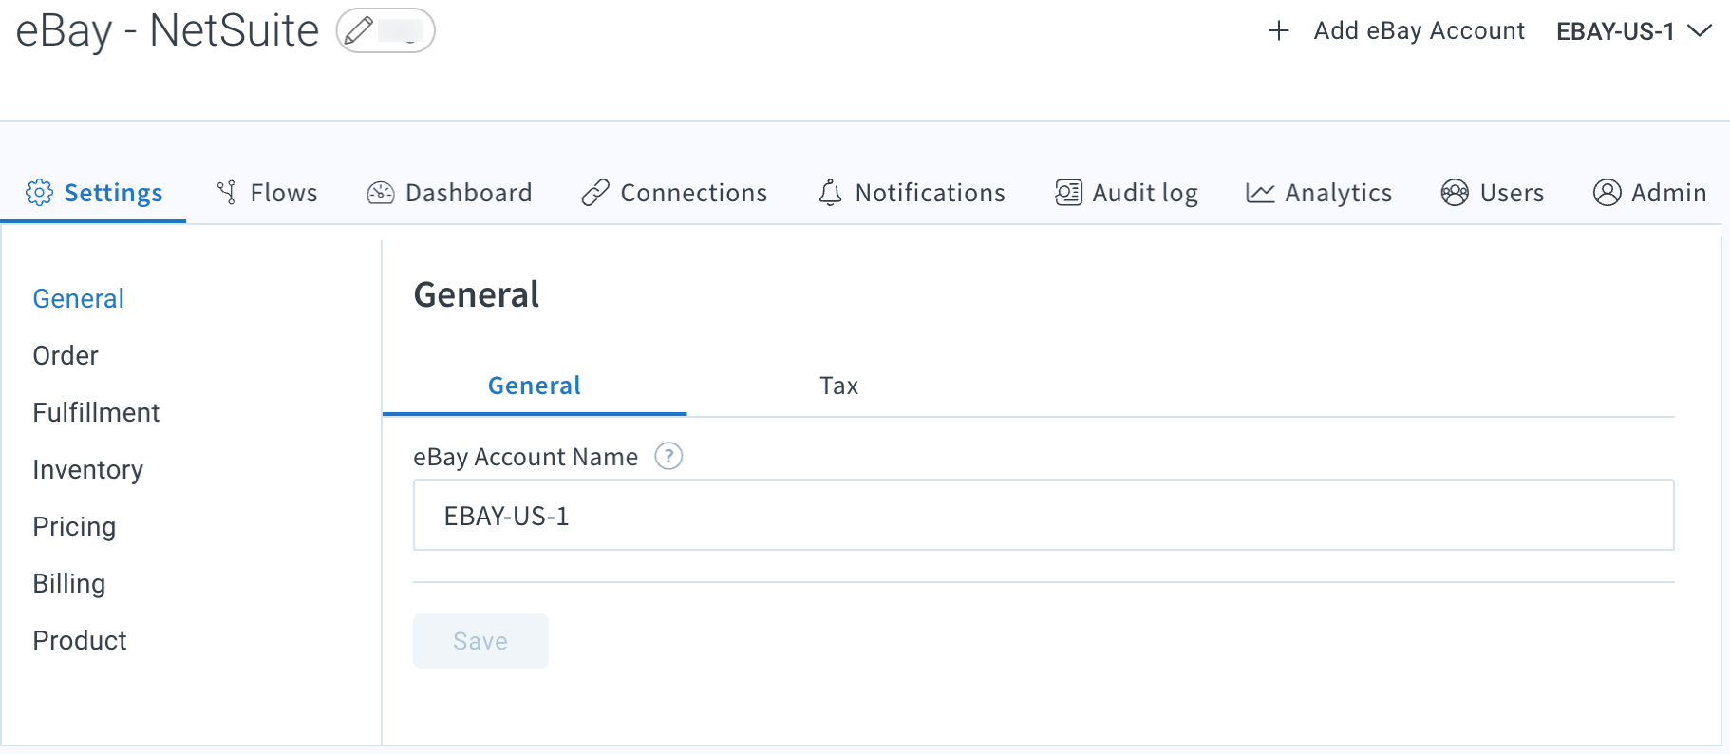Go to the Admin tab
This screenshot has width=1730, height=754.
click(1649, 193)
